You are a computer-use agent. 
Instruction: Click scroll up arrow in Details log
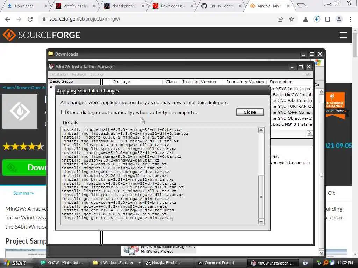[261, 131]
